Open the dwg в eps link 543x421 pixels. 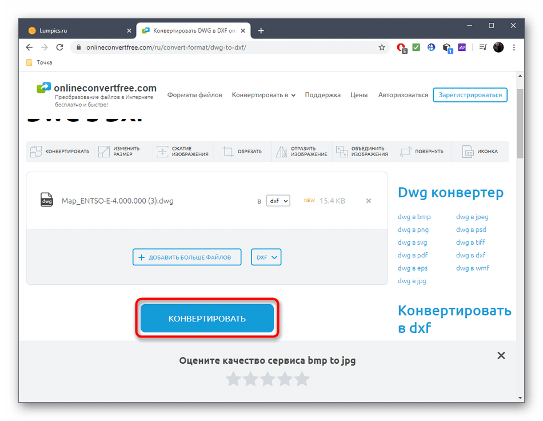[413, 268]
